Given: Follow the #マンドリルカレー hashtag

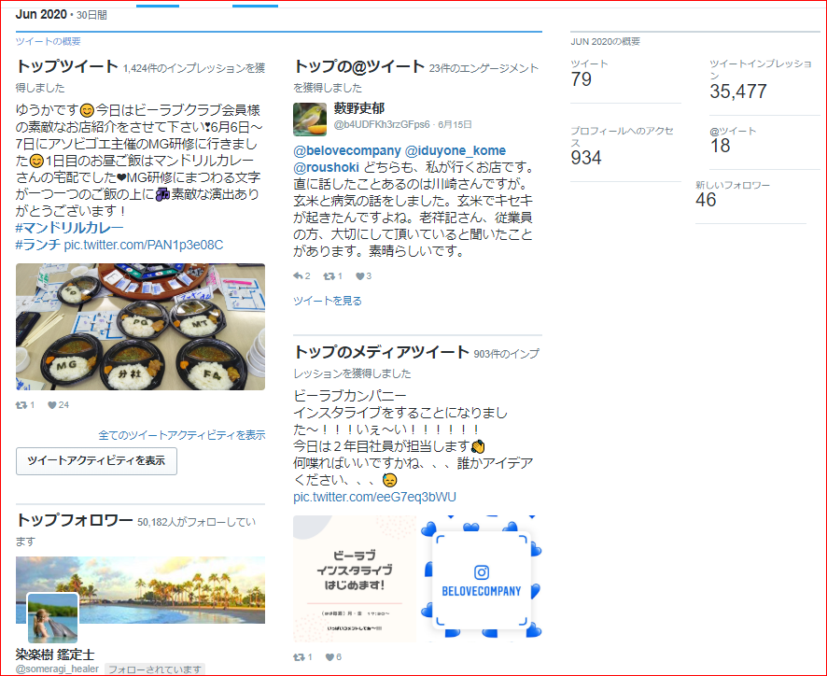Looking at the screenshot, I should 70,228.
